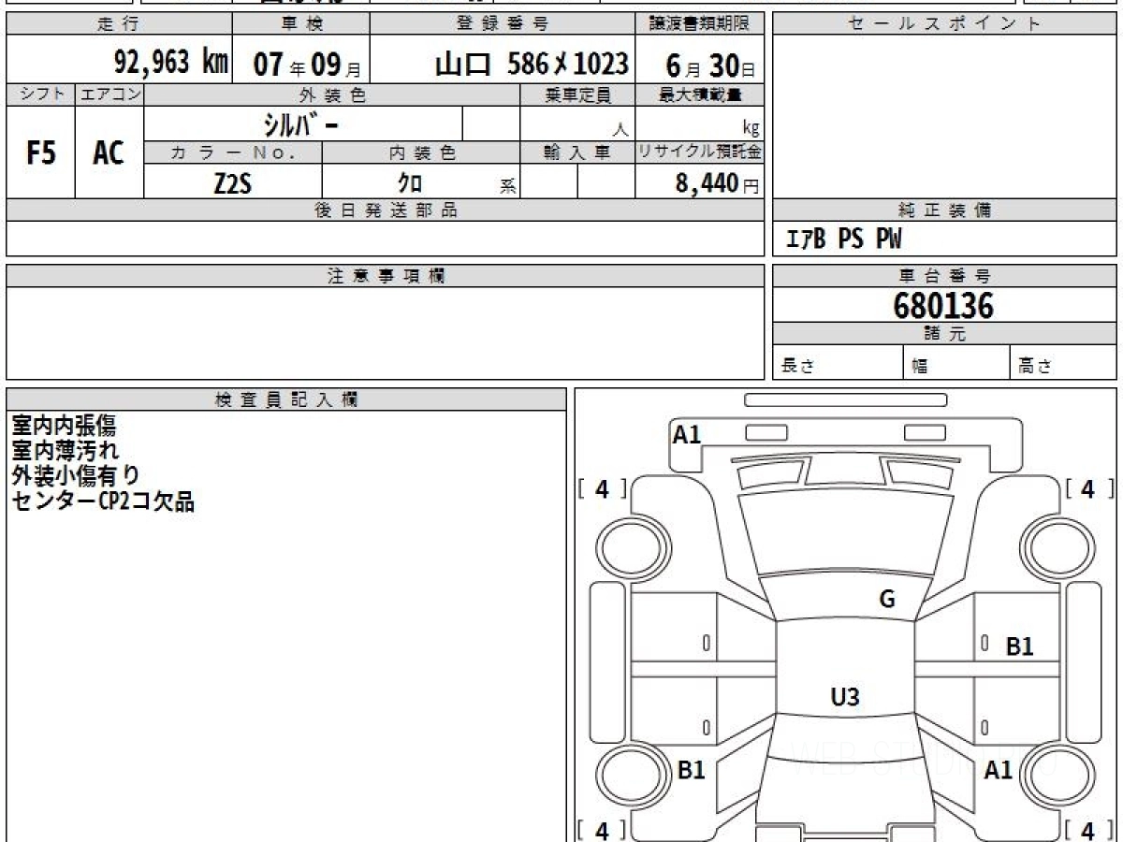Click the 純正装備 header
Image resolution: width=1123 pixels, height=842 pixels.
coord(944,210)
